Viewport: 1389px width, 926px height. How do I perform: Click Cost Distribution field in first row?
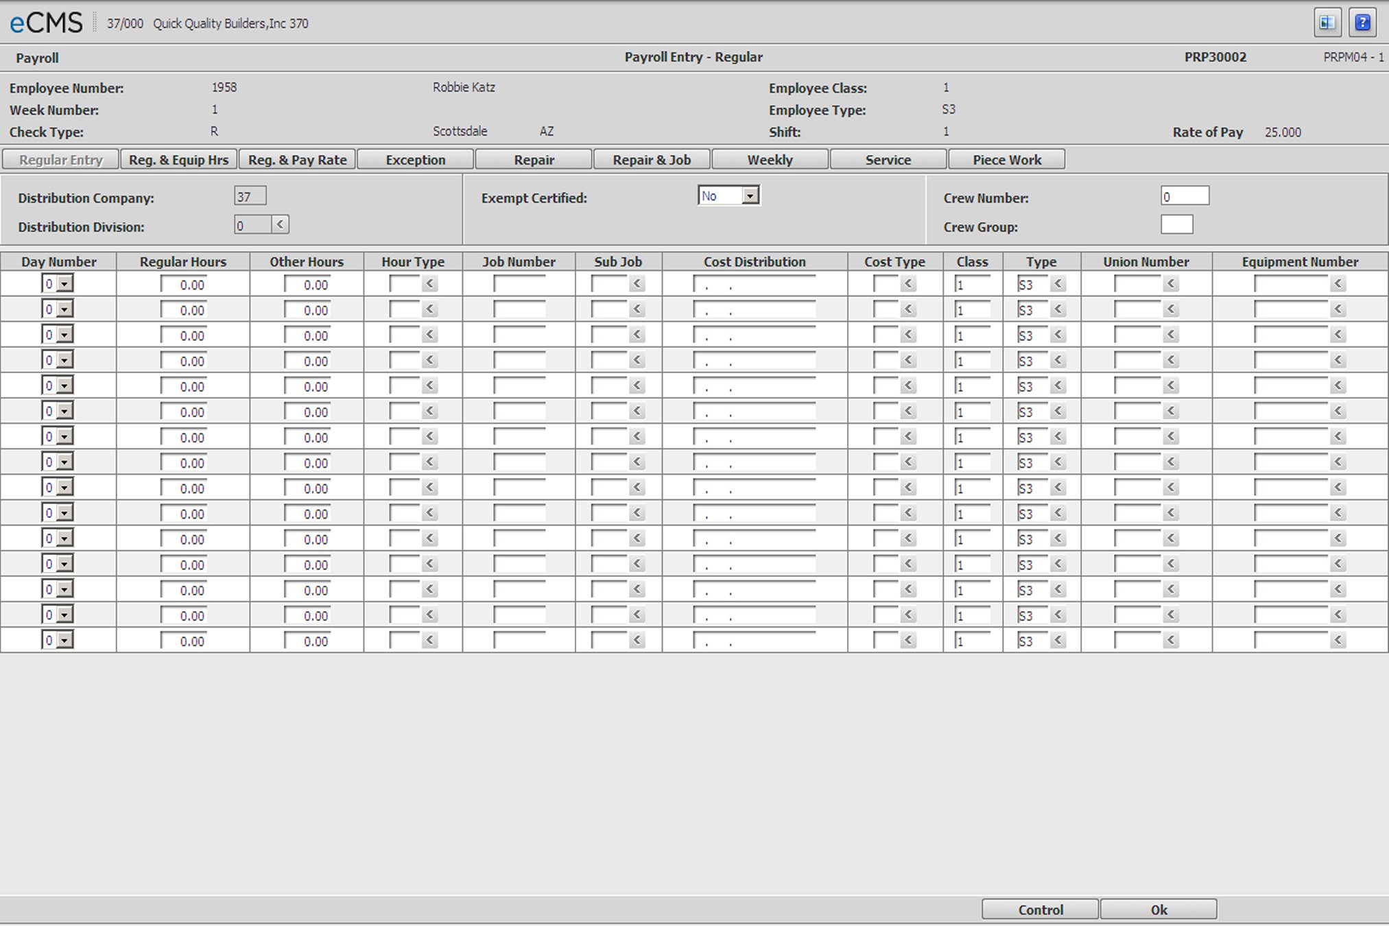pyautogui.click(x=755, y=284)
